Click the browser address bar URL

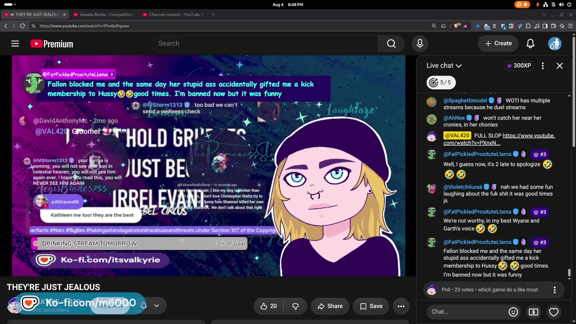84,26
